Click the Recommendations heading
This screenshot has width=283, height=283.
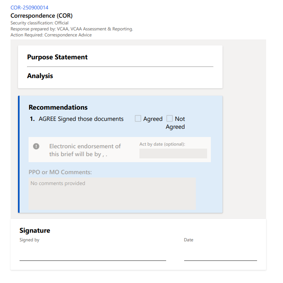[58, 107]
